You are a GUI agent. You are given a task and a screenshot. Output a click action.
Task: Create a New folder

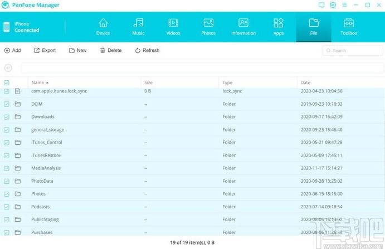(x=77, y=50)
